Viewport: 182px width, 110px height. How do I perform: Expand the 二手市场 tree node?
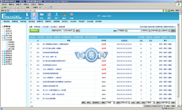[2, 38]
